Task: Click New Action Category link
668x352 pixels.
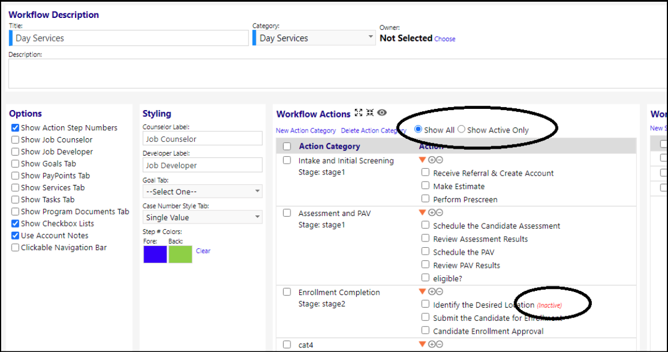Action: pyautogui.click(x=306, y=131)
